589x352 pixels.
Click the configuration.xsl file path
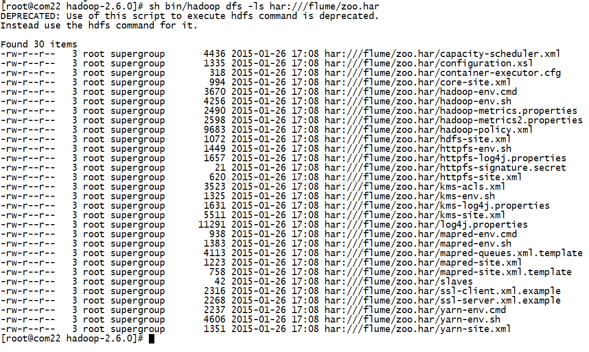coord(429,63)
